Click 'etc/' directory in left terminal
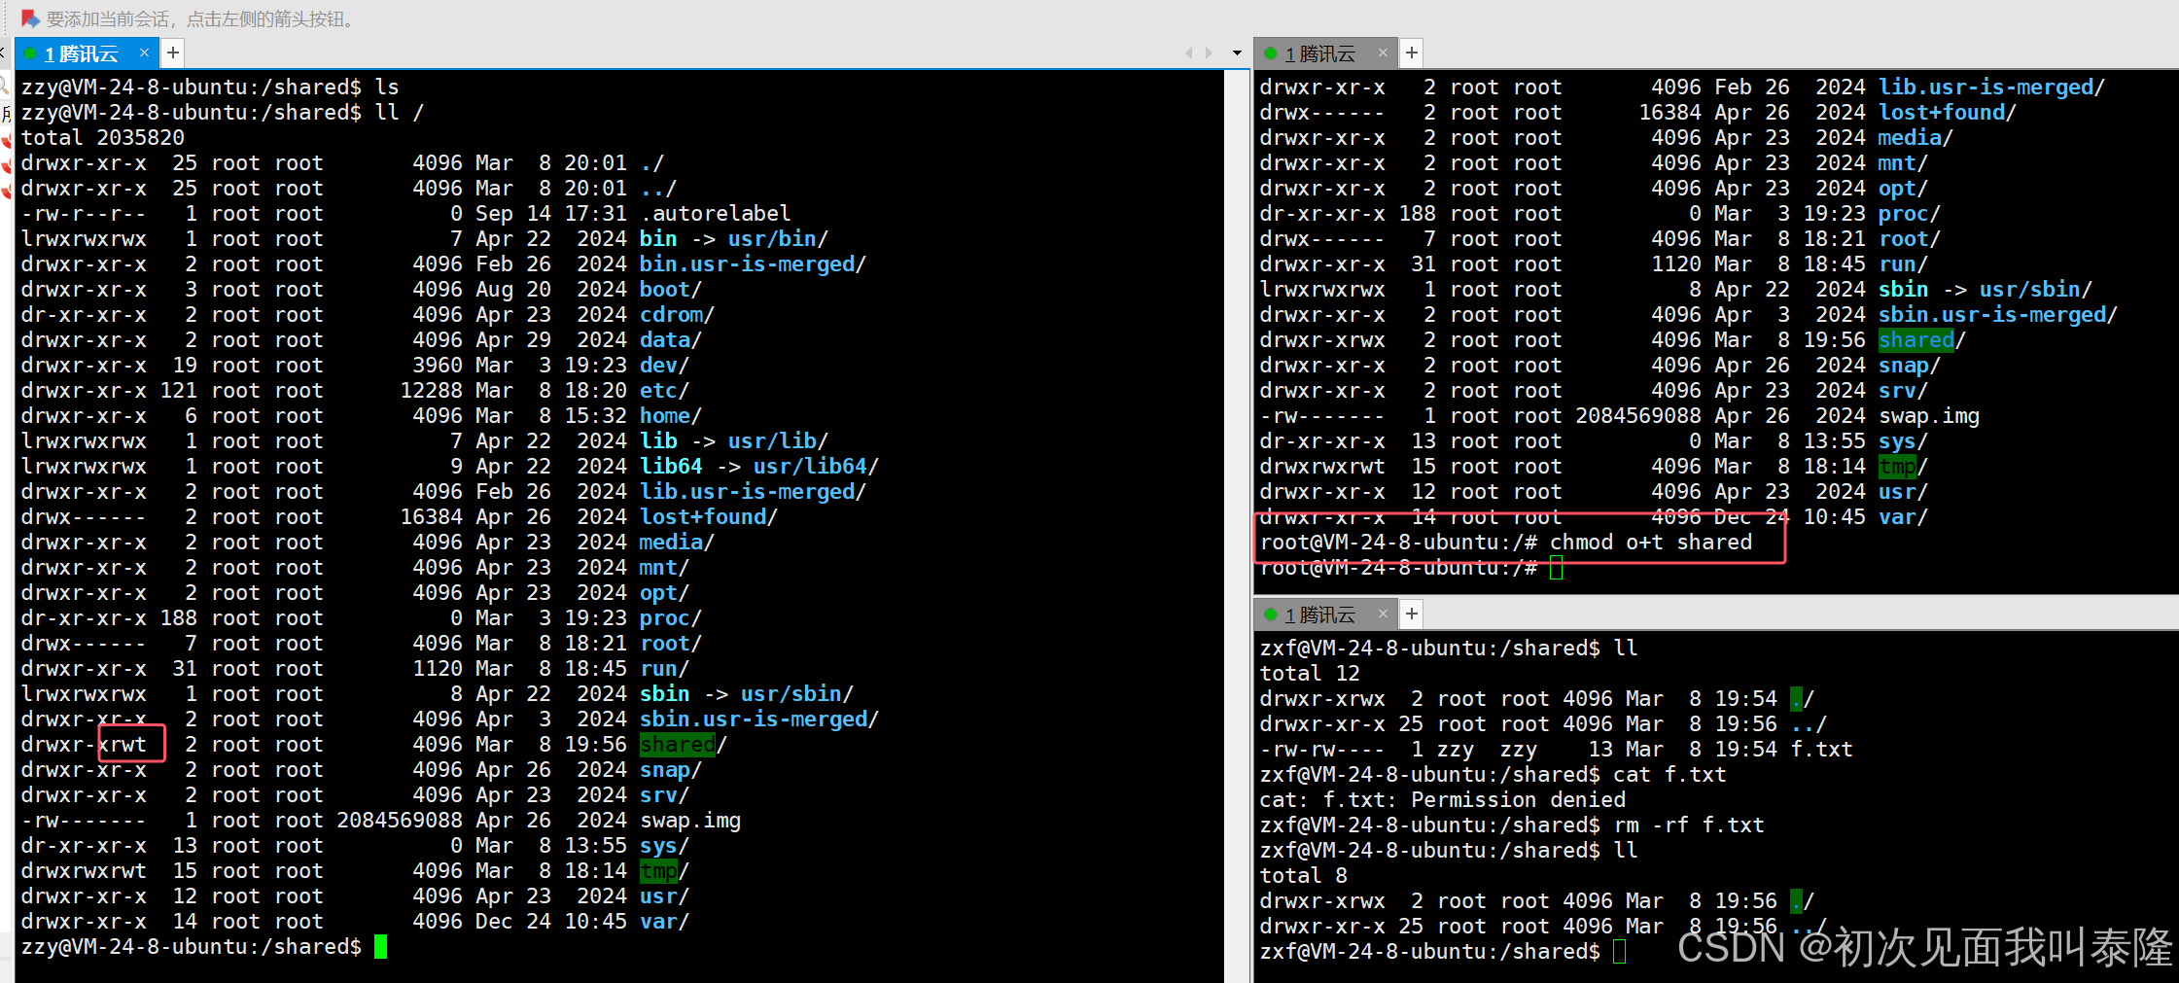 [x=664, y=390]
